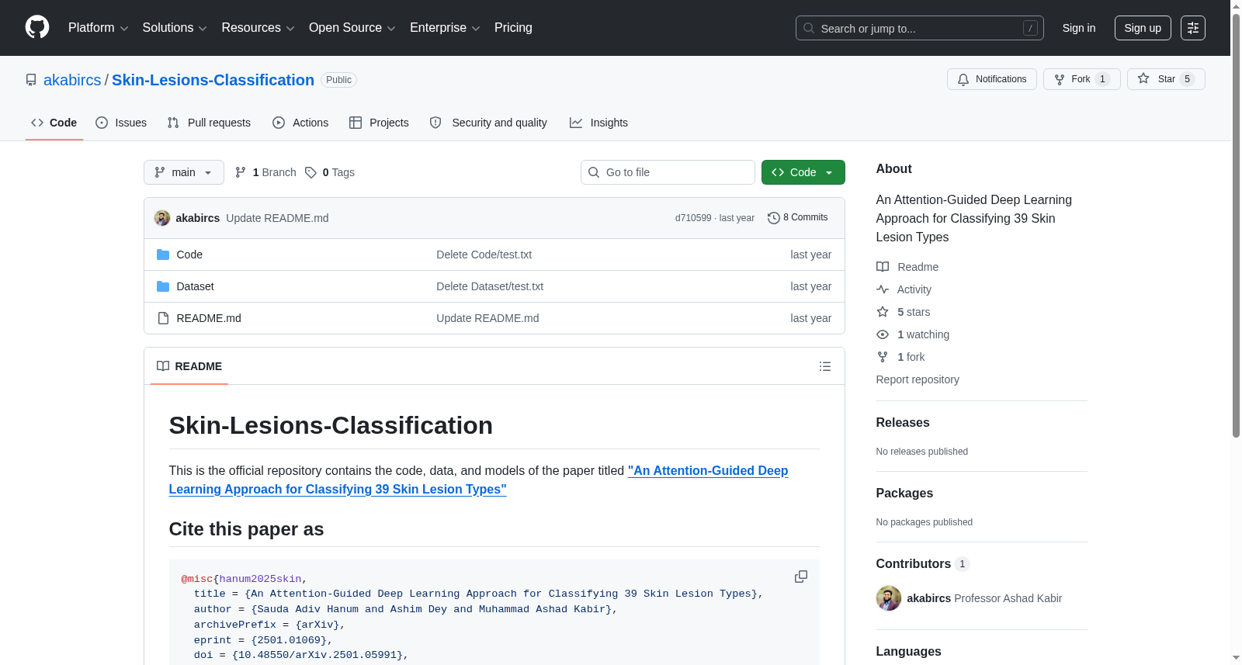Open the Packages section heading
Image resolution: width=1242 pixels, height=665 pixels.
pyautogui.click(x=904, y=494)
